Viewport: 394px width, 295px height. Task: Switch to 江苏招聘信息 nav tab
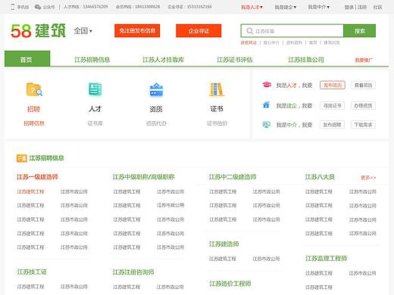tap(92, 60)
